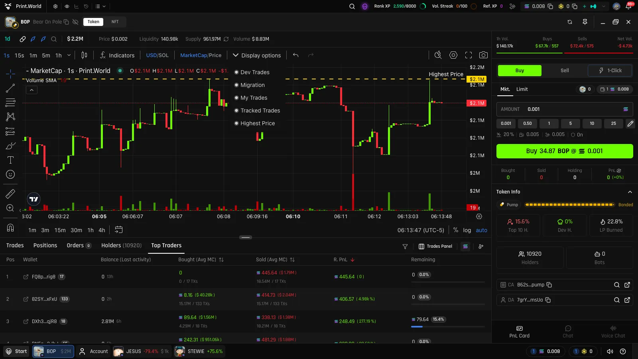This screenshot has width=638, height=359.
Task: Select the NFT tab
Action: (x=115, y=22)
